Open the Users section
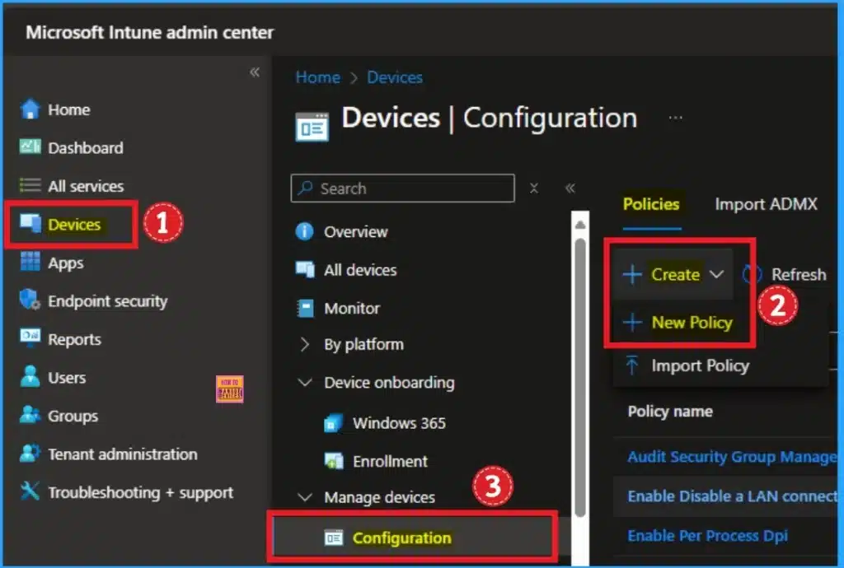 tap(70, 378)
